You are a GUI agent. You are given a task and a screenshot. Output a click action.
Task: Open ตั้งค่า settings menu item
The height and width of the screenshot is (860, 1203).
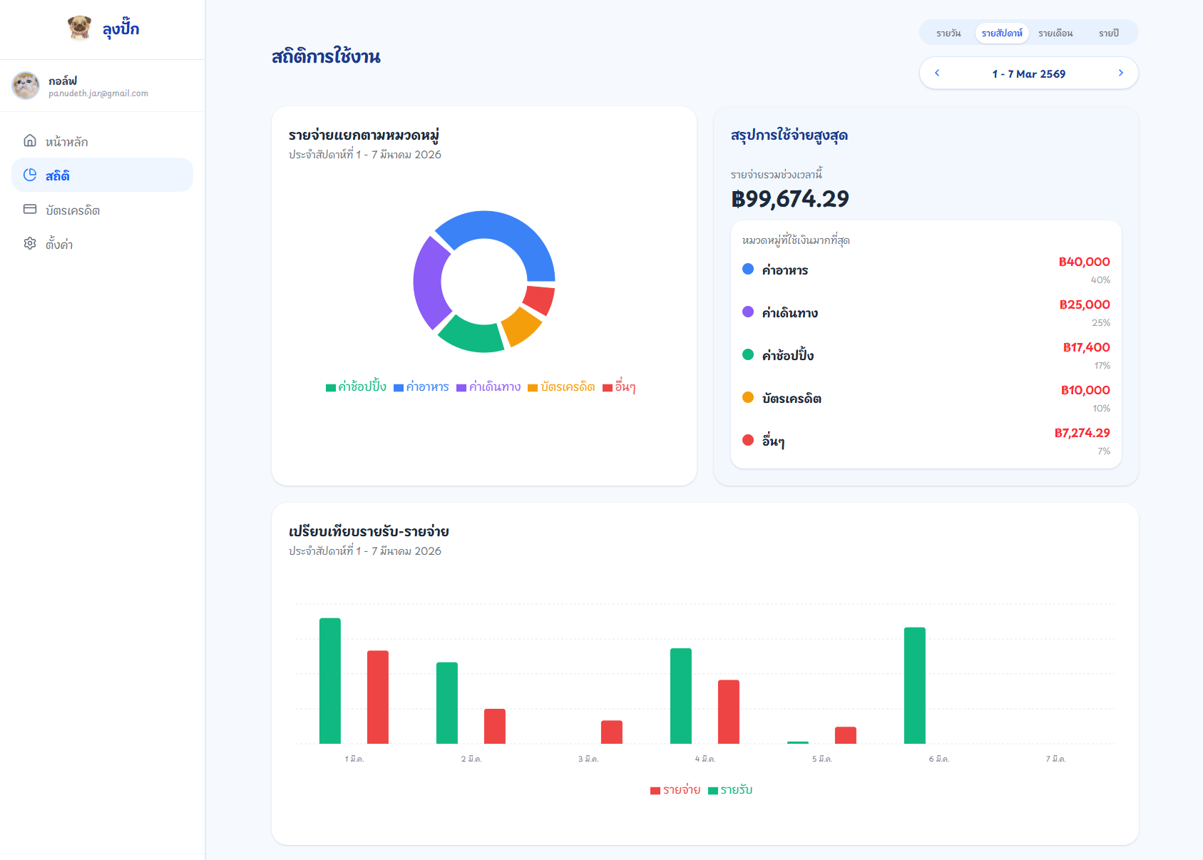tap(59, 245)
